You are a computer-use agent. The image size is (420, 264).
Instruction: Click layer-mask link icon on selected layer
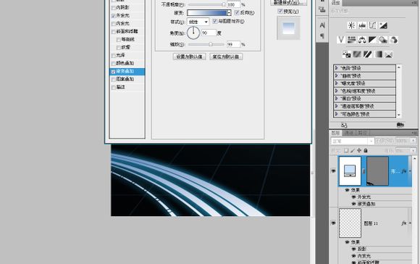(364, 171)
